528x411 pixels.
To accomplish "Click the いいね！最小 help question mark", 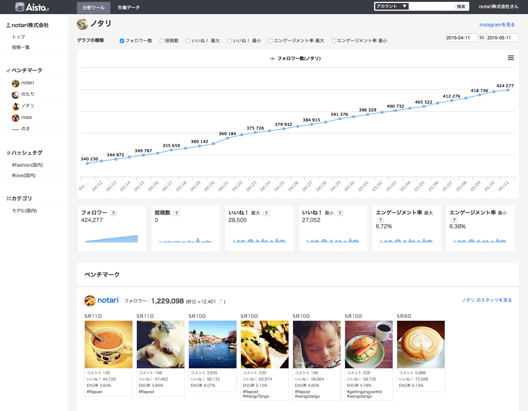I will (340, 213).
